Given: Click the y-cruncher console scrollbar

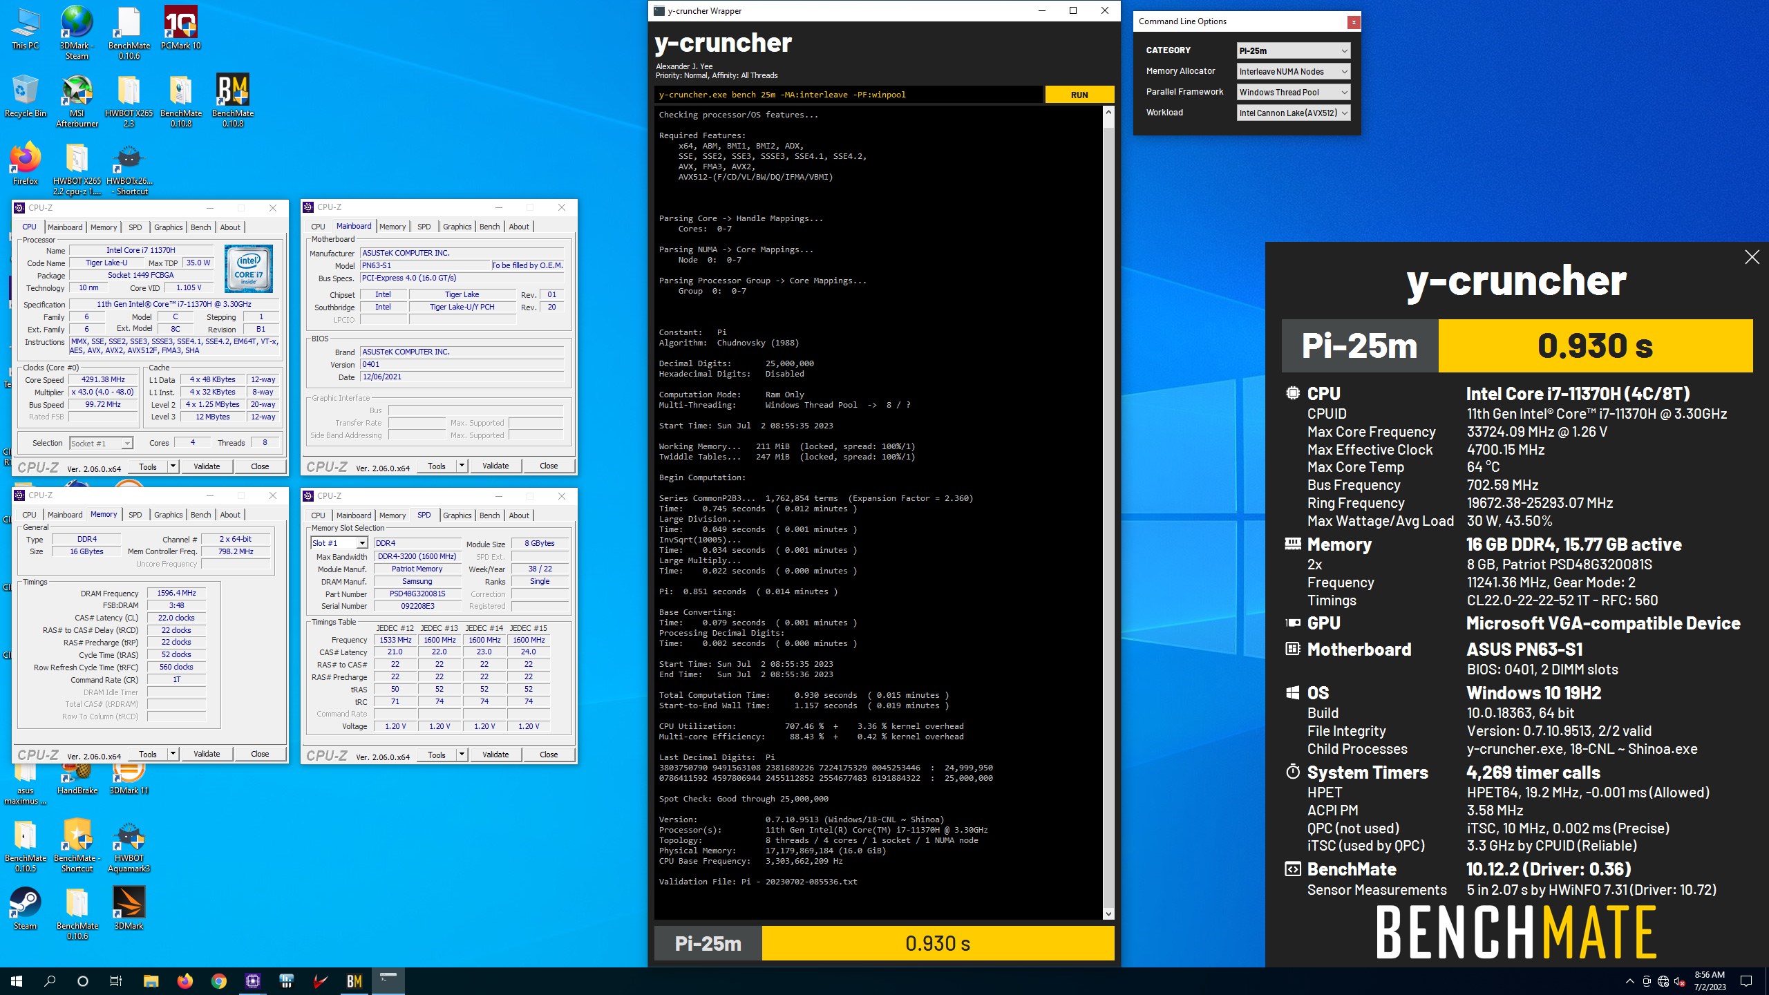Looking at the screenshot, I should coord(1108,513).
